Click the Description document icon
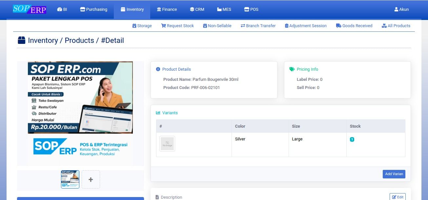This screenshot has width=428, height=200. [x=157, y=197]
